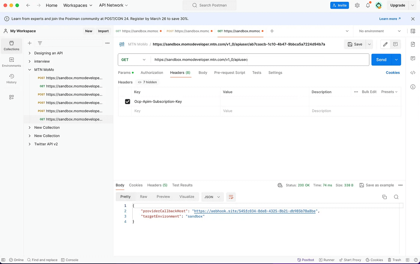
Task: Uncheck the Ocp-Apim-Subscription-Key header
Action: point(127,101)
